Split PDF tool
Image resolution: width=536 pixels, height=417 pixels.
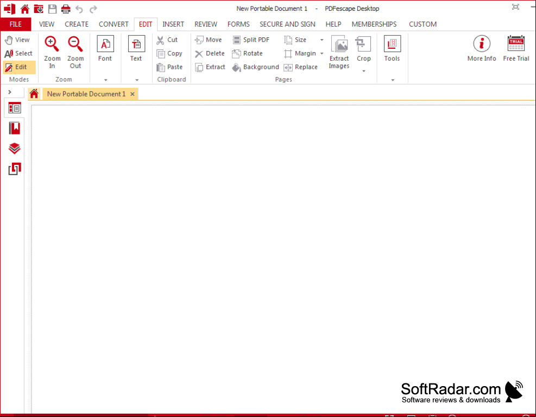pos(251,40)
